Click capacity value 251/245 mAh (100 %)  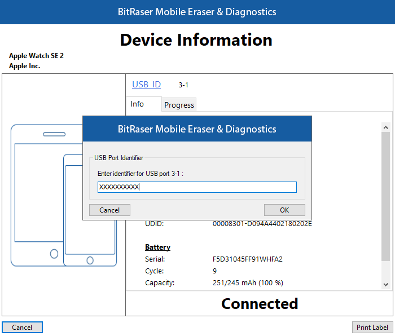[248, 282]
